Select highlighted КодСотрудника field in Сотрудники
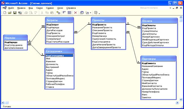The width and height of the screenshot is (184, 109). click(59, 56)
